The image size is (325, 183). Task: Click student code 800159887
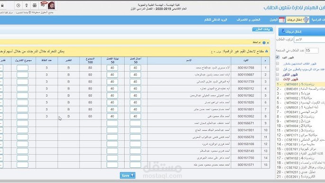[246, 75]
